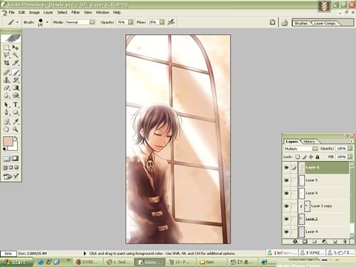Select the History Brush tool
Screen dimensions: 356x267
tap(16, 80)
